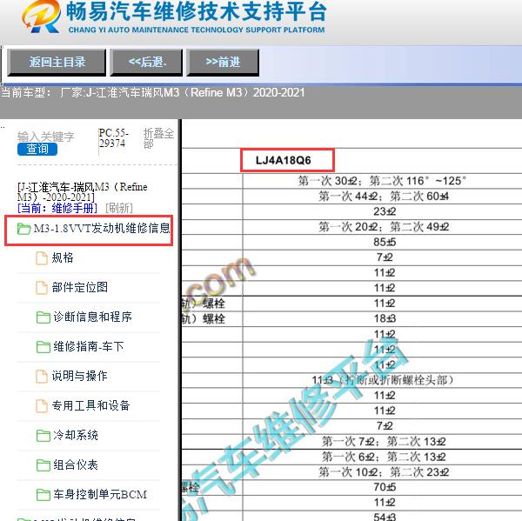Click cell 第一次 6±2；第二次 13±2
Screen dimensions: 522x521
(384, 458)
